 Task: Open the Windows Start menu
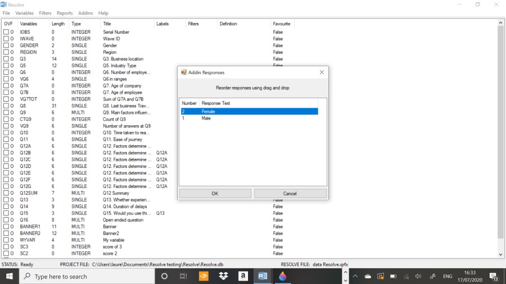click(10, 276)
